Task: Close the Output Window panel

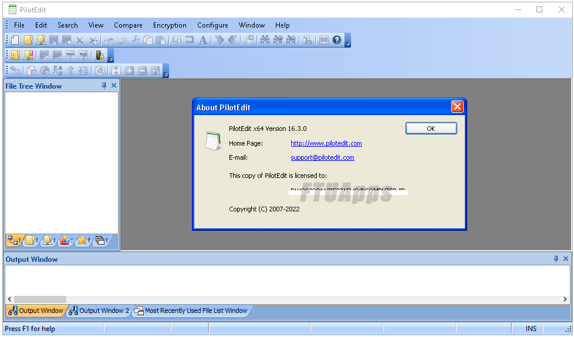Action: pyautogui.click(x=566, y=259)
